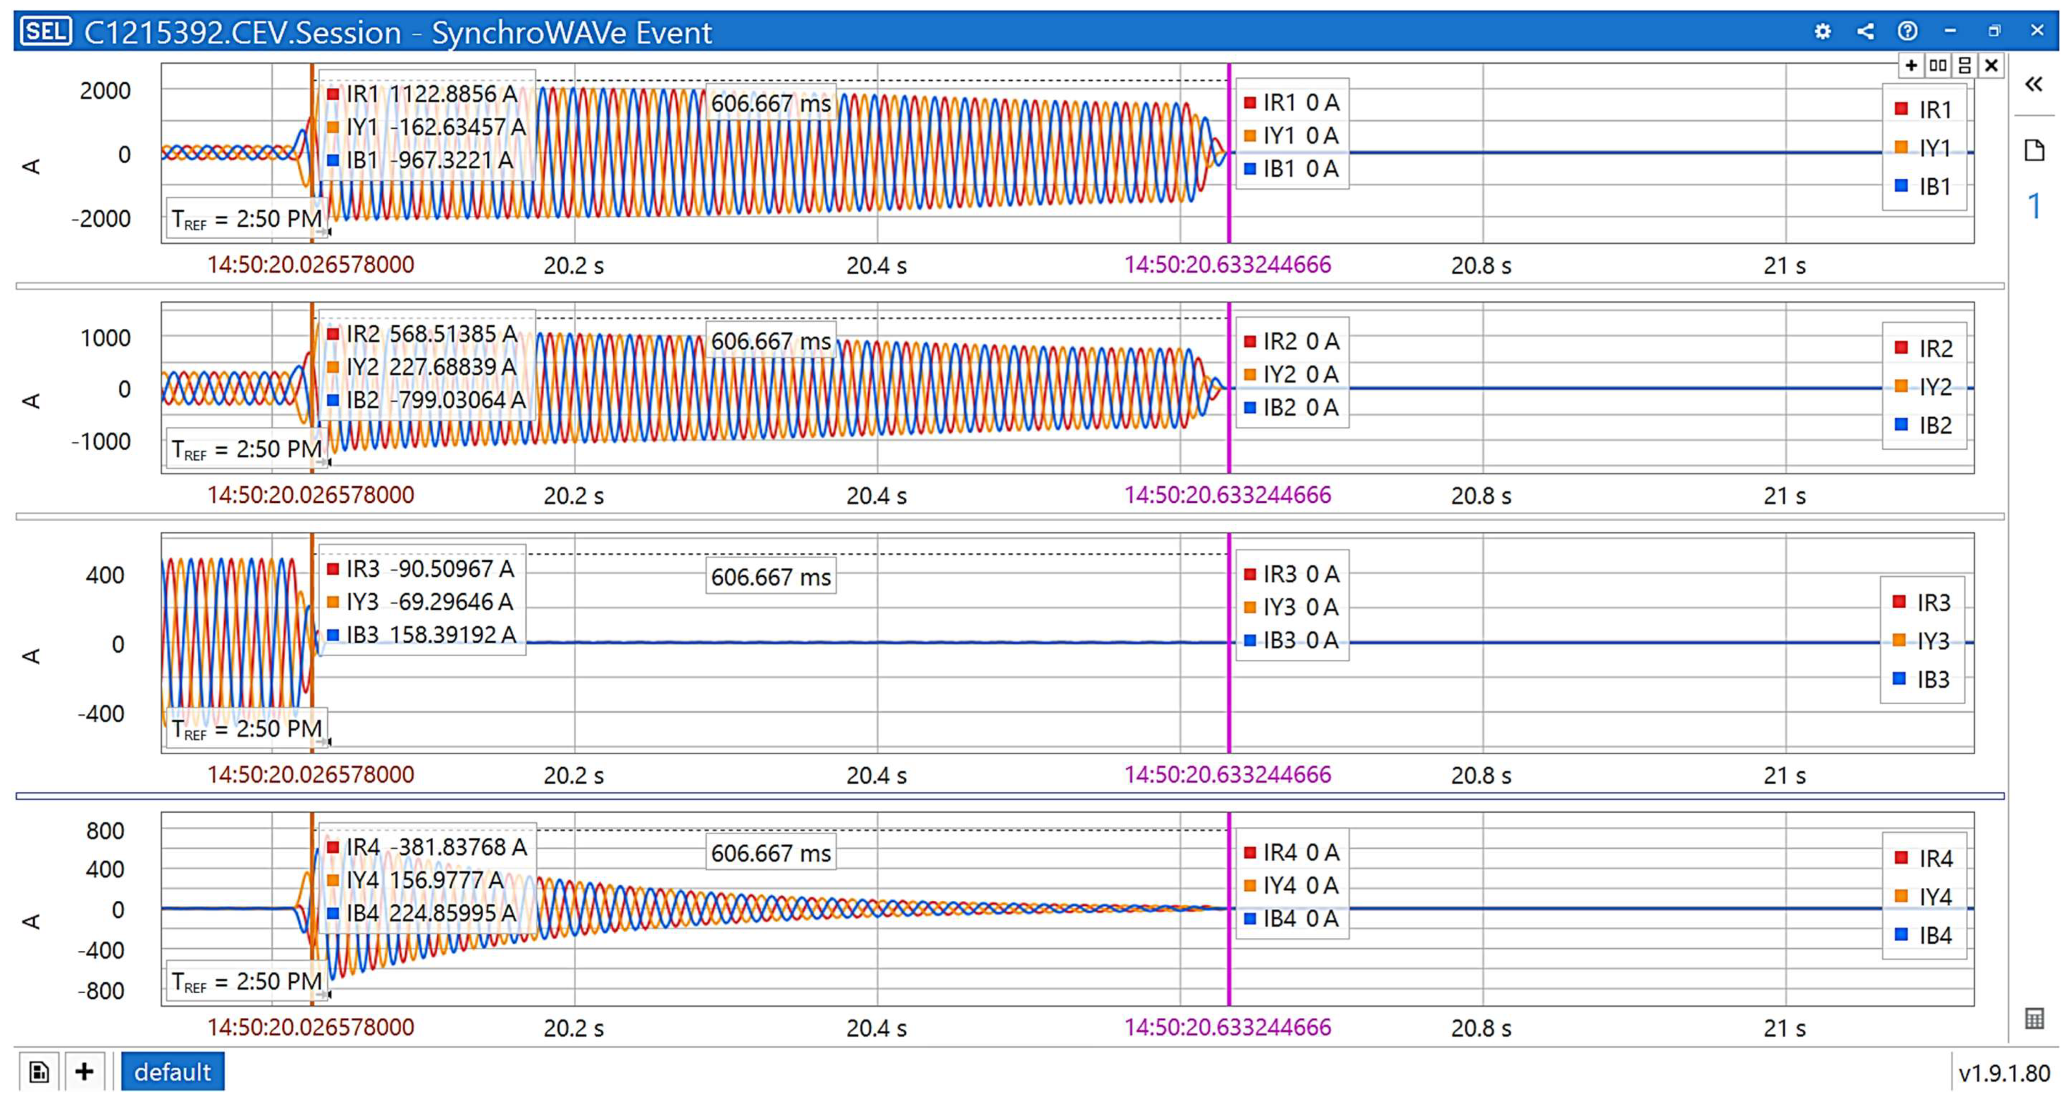This screenshot has width=2068, height=1101.
Task: Add new chart with plus icon above IR1 legend
Action: pyautogui.click(x=1912, y=65)
